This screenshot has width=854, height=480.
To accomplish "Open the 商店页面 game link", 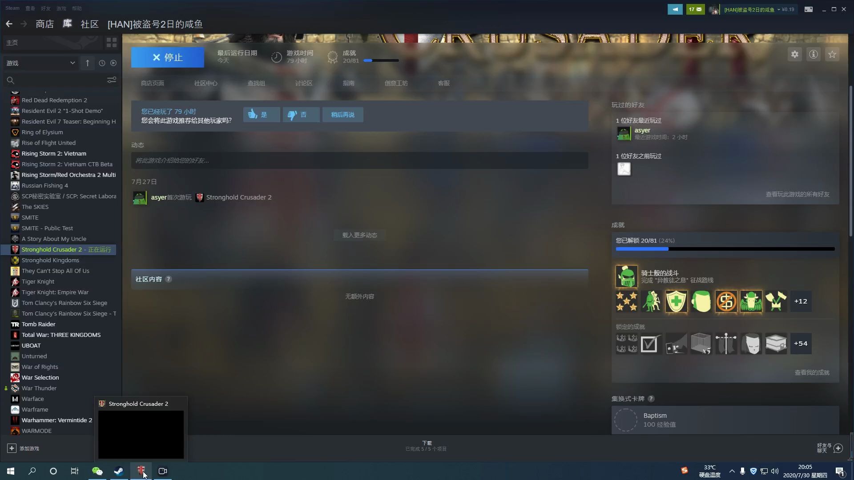I will click(153, 83).
